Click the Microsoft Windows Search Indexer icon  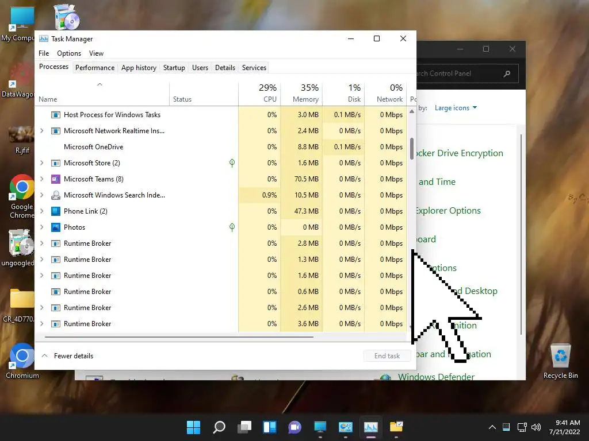point(56,195)
